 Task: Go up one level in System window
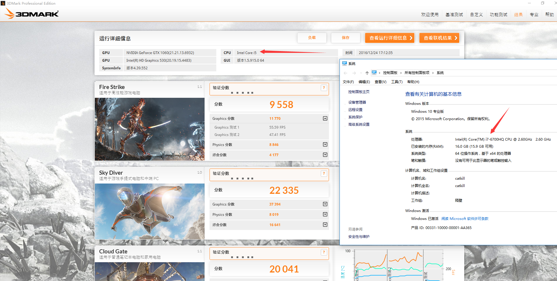tap(367, 73)
